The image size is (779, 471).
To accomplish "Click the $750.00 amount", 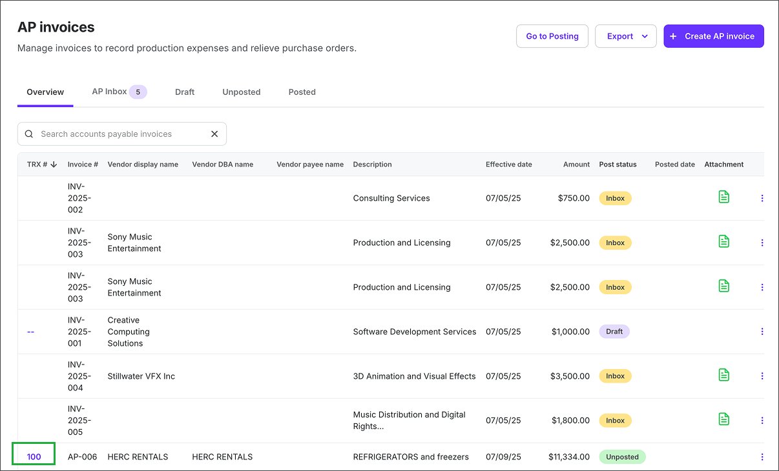I will 574,198.
